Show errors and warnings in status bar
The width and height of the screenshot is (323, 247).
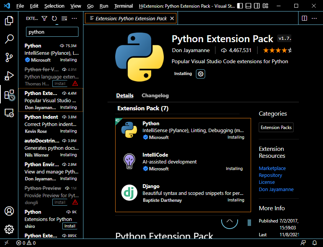coord(26,243)
